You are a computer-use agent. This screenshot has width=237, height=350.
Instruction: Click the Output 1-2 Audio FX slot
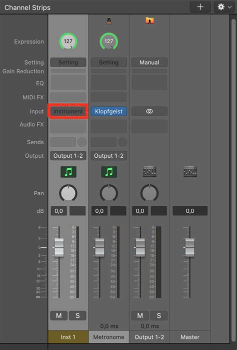(x=149, y=126)
